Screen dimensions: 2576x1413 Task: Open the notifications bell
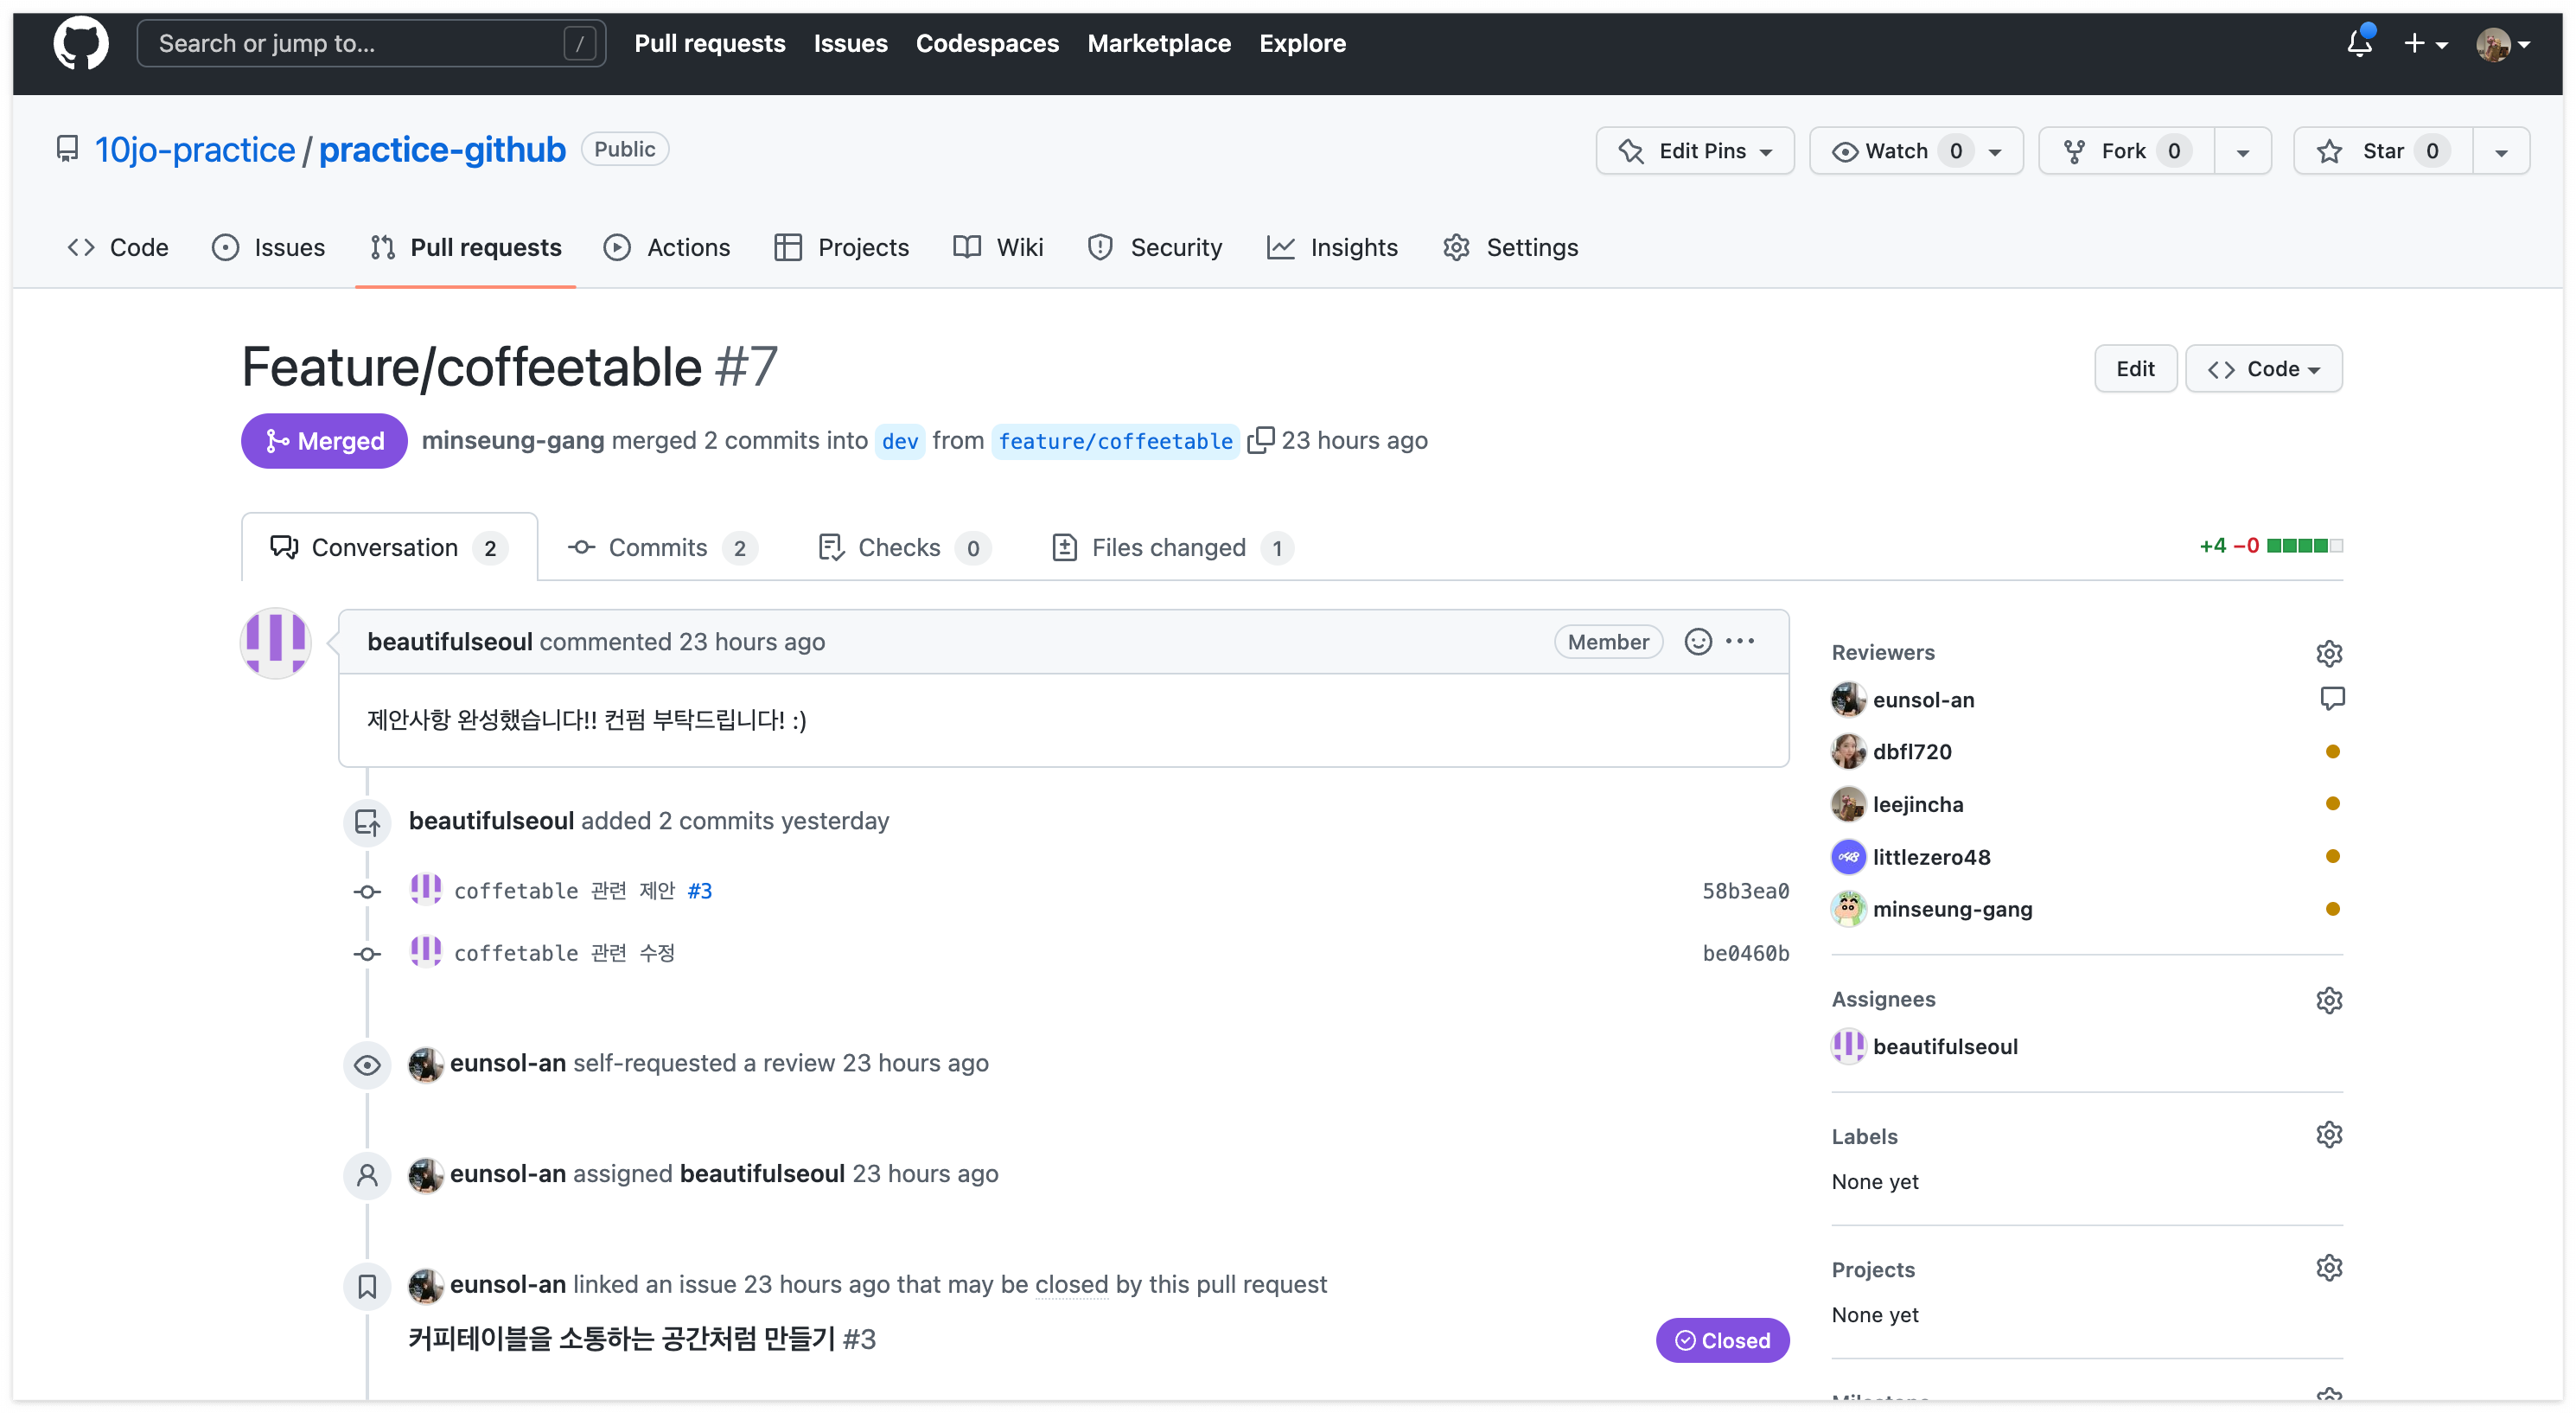click(x=2359, y=43)
